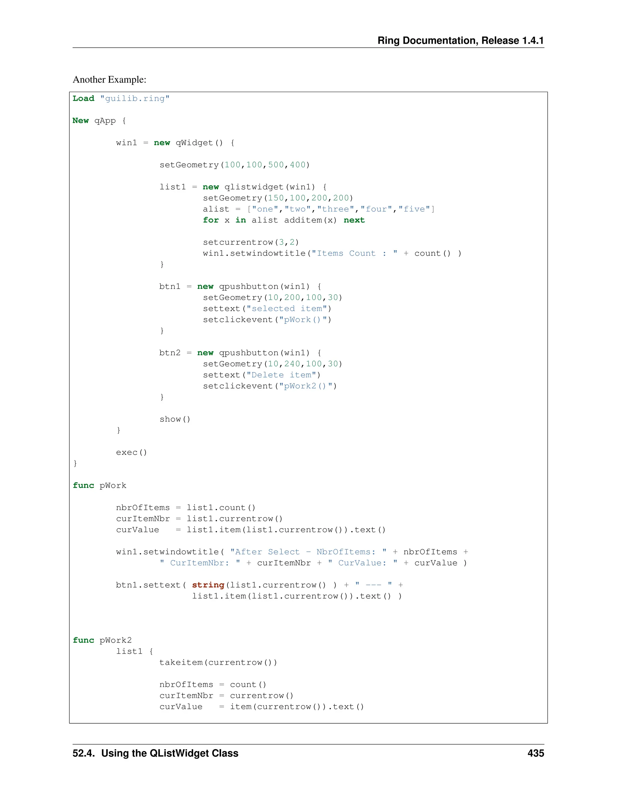The height and width of the screenshot is (799, 617).
Task: Click the 'Ring Documentation, Release 1.4.1' header
Action: coord(460,41)
